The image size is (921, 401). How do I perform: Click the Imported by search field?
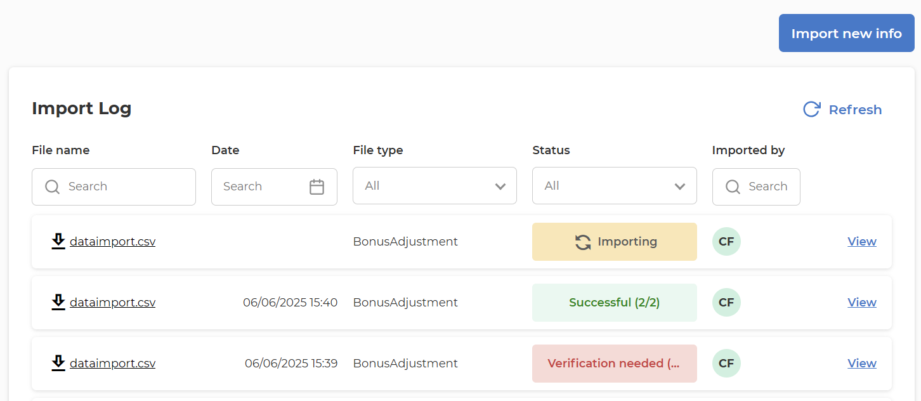click(x=756, y=187)
